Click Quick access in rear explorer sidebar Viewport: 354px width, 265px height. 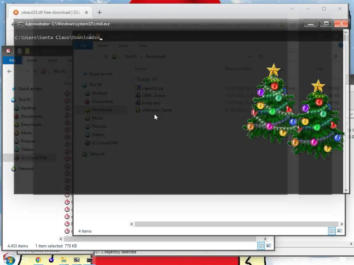(x=30, y=89)
